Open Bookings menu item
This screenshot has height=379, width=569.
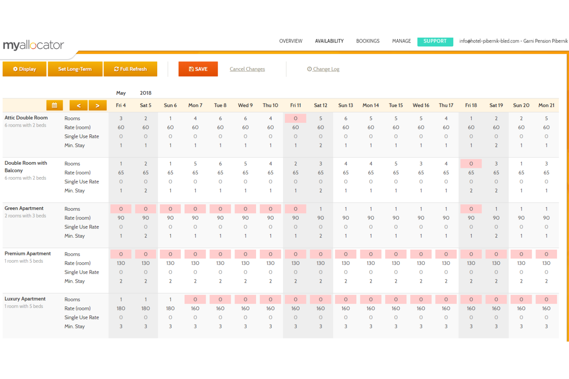pyautogui.click(x=368, y=41)
